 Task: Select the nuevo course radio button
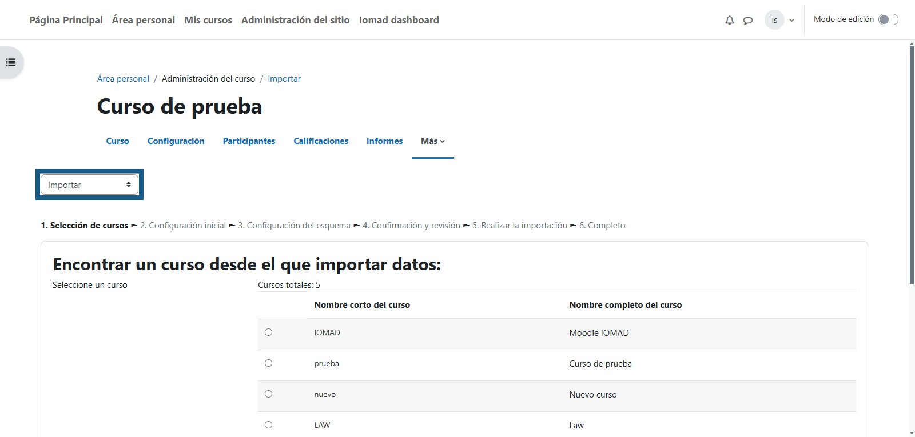(x=269, y=394)
